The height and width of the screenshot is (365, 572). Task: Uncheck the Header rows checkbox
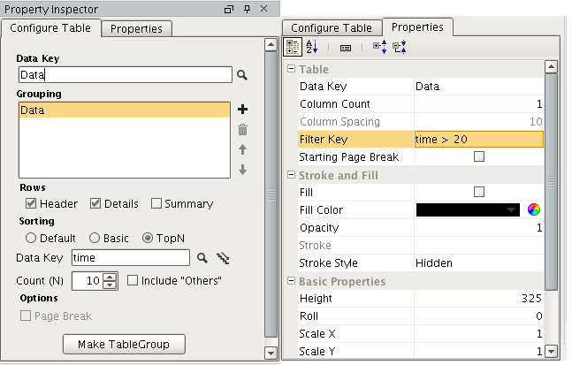pyautogui.click(x=31, y=203)
